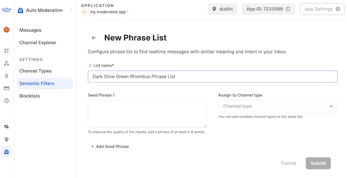Open the 'my moderated app' application selector
Screen dimensions: 347x178
tap(109, 12)
